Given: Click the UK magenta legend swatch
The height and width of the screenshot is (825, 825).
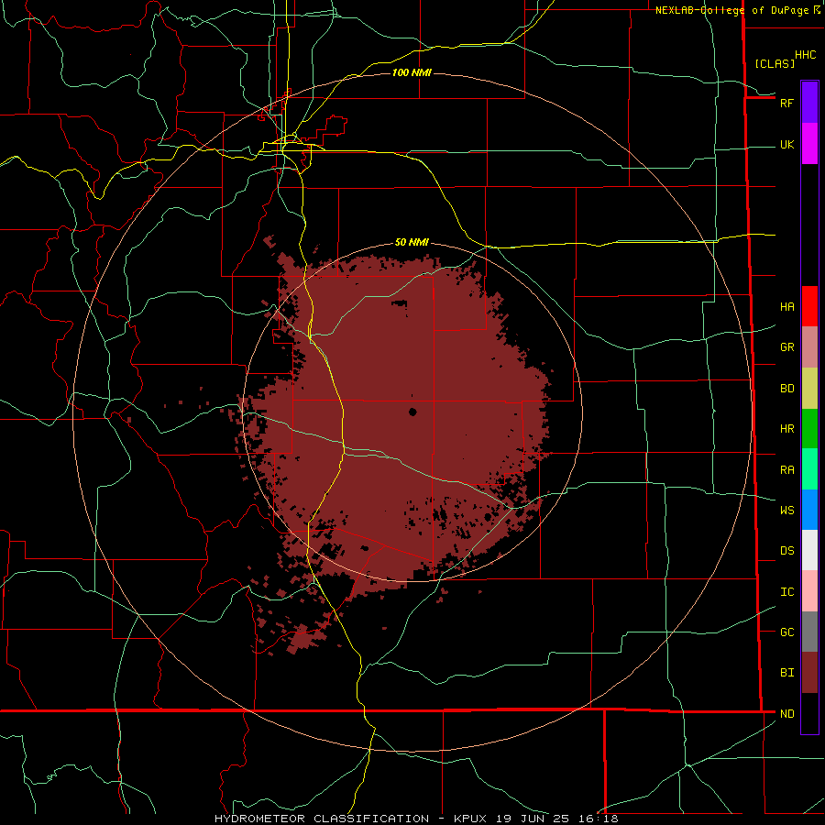Looking at the screenshot, I should click(x=809, y=144).
